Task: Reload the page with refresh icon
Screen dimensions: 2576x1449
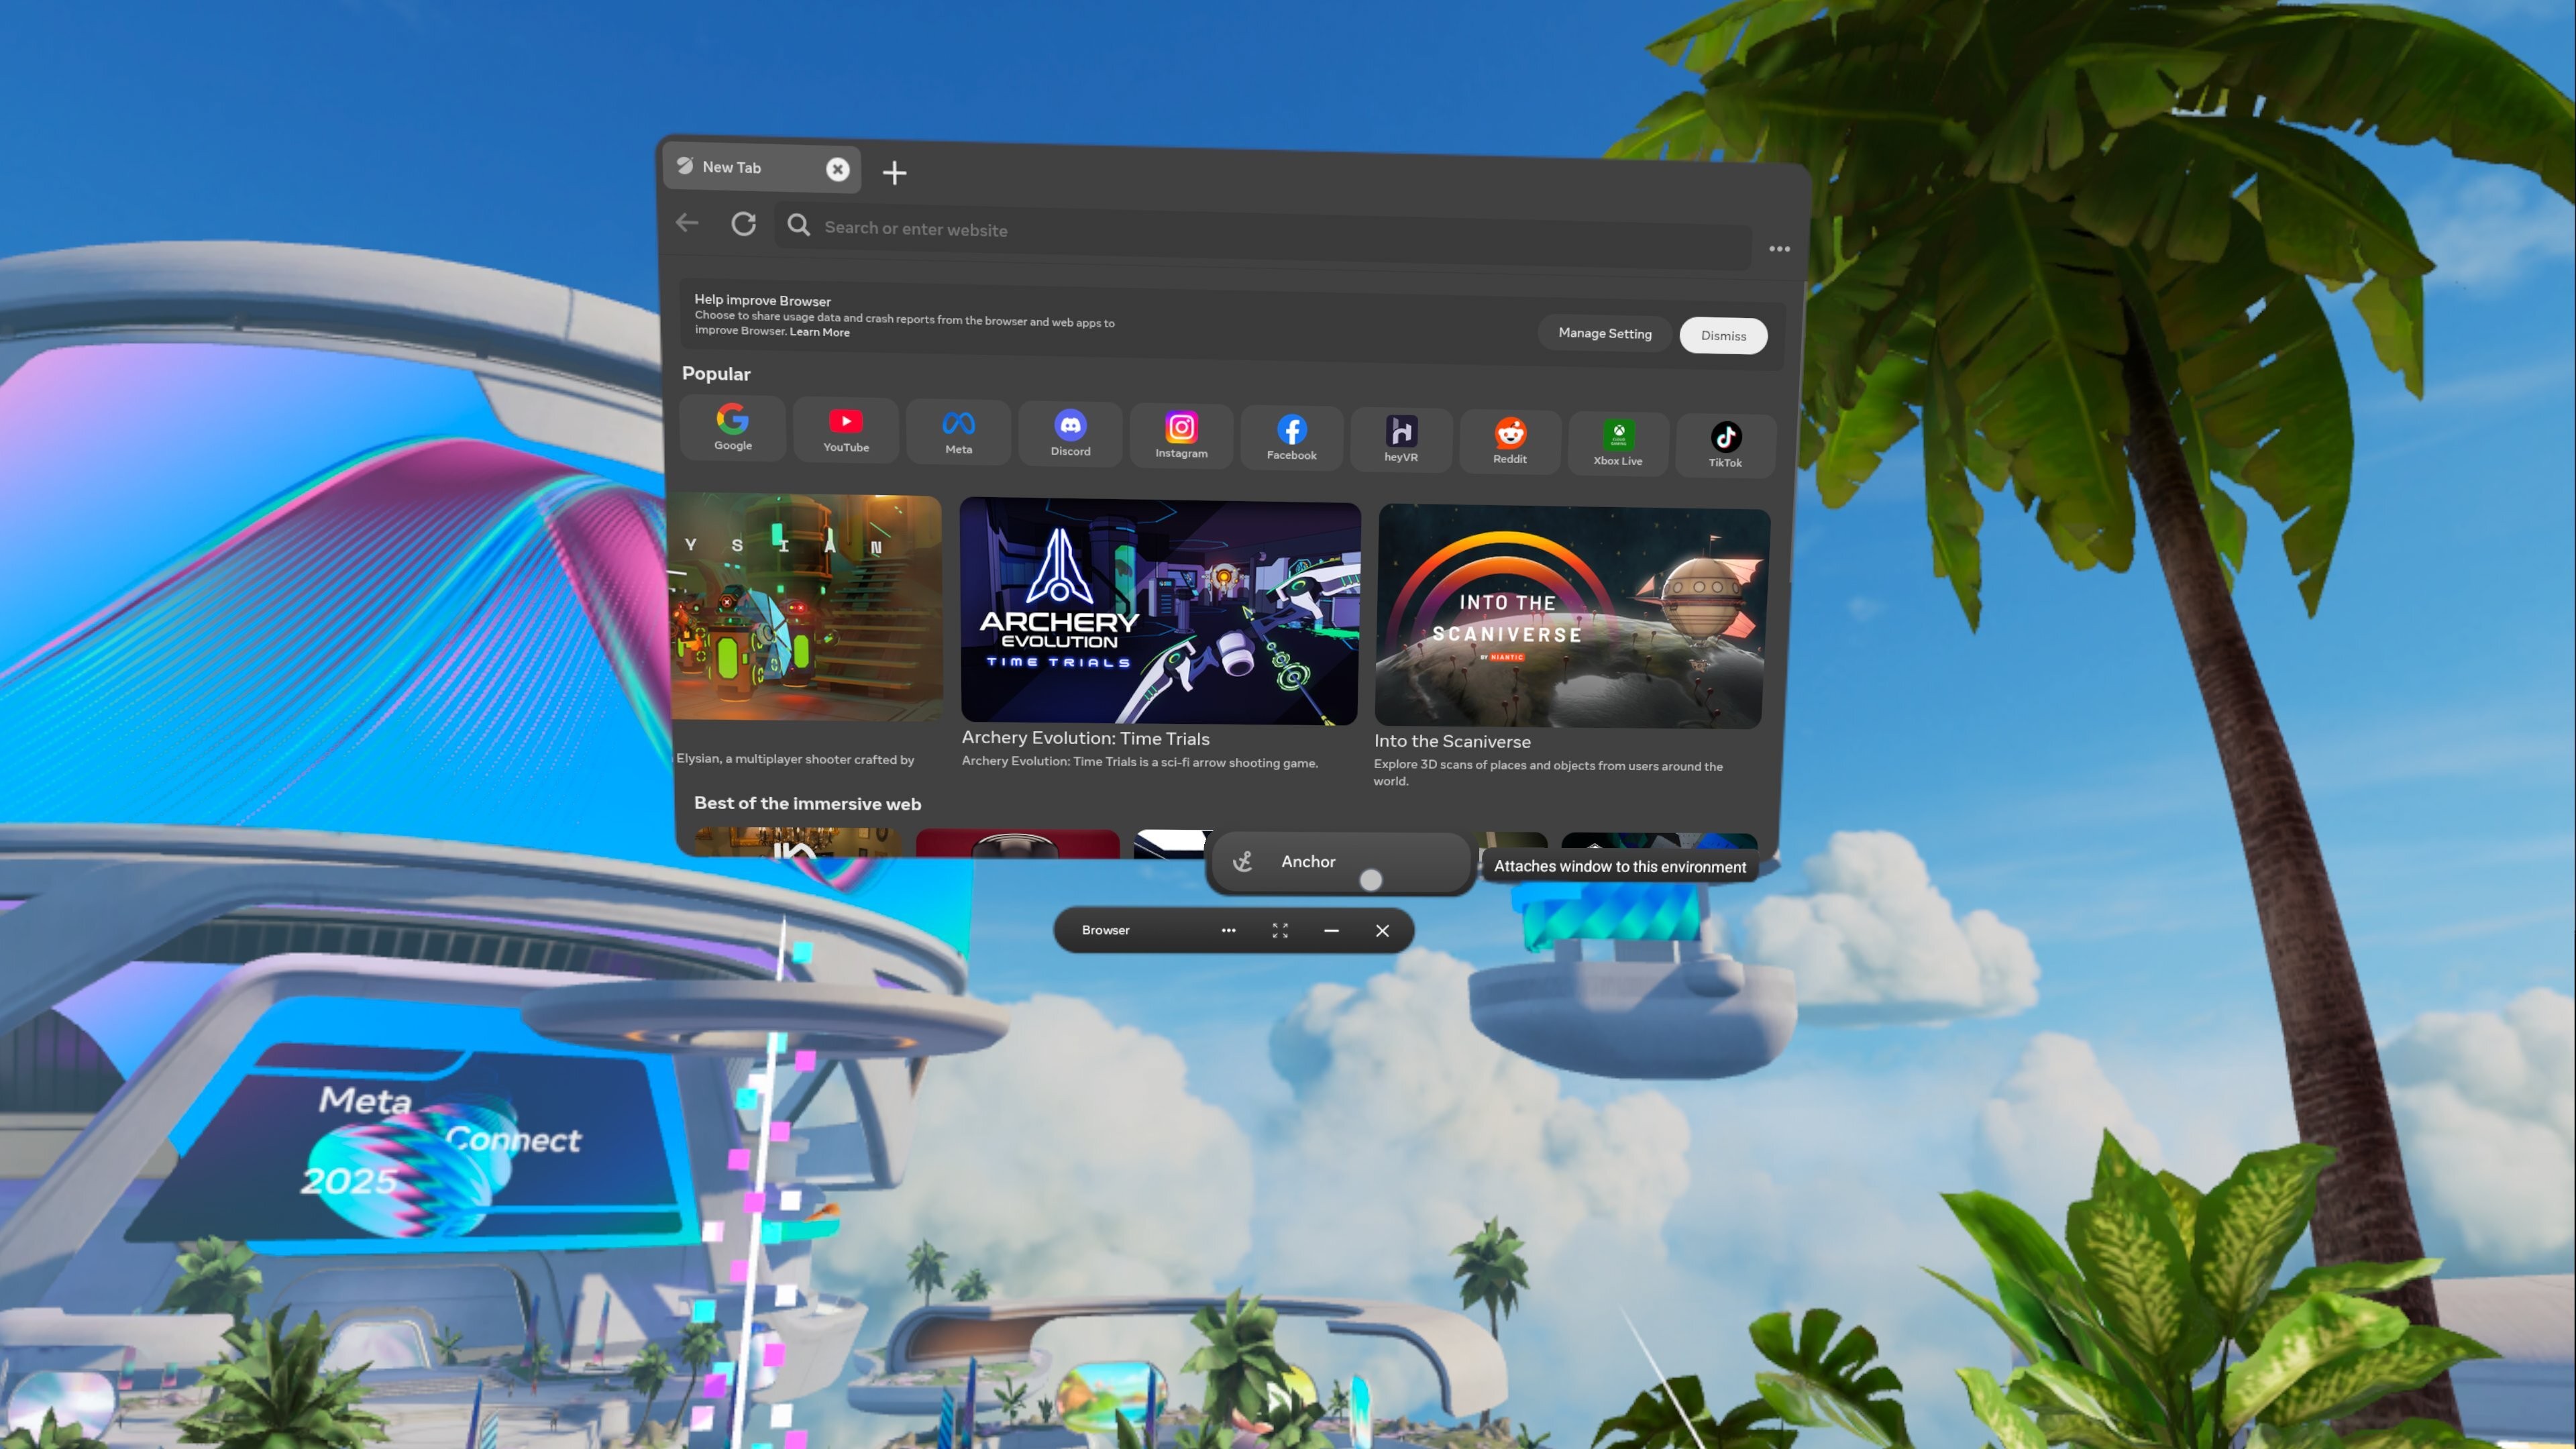Action: point(743,224)
